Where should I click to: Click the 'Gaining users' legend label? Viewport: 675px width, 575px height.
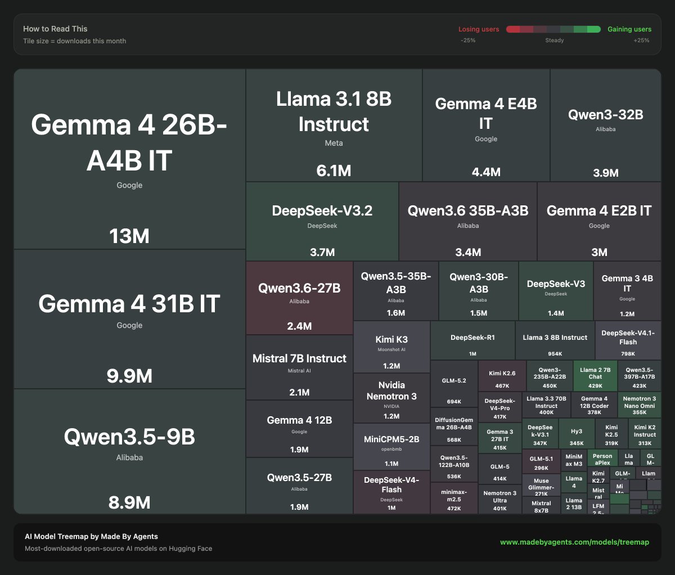629,29
